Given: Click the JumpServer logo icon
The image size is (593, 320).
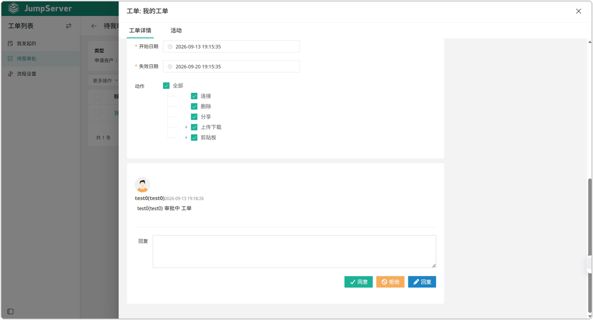Looking at the screenshot, I should pos(13,8).
